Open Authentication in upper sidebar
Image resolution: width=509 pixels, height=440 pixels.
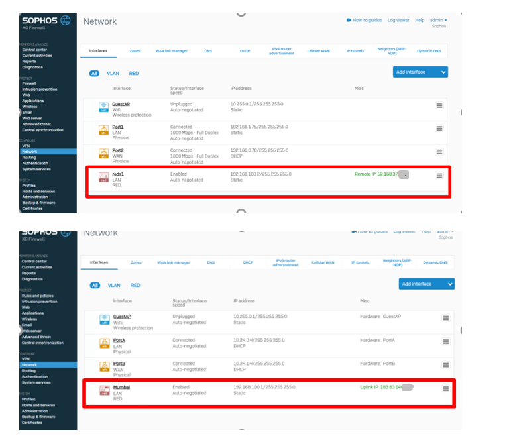(x=35, y=163)
